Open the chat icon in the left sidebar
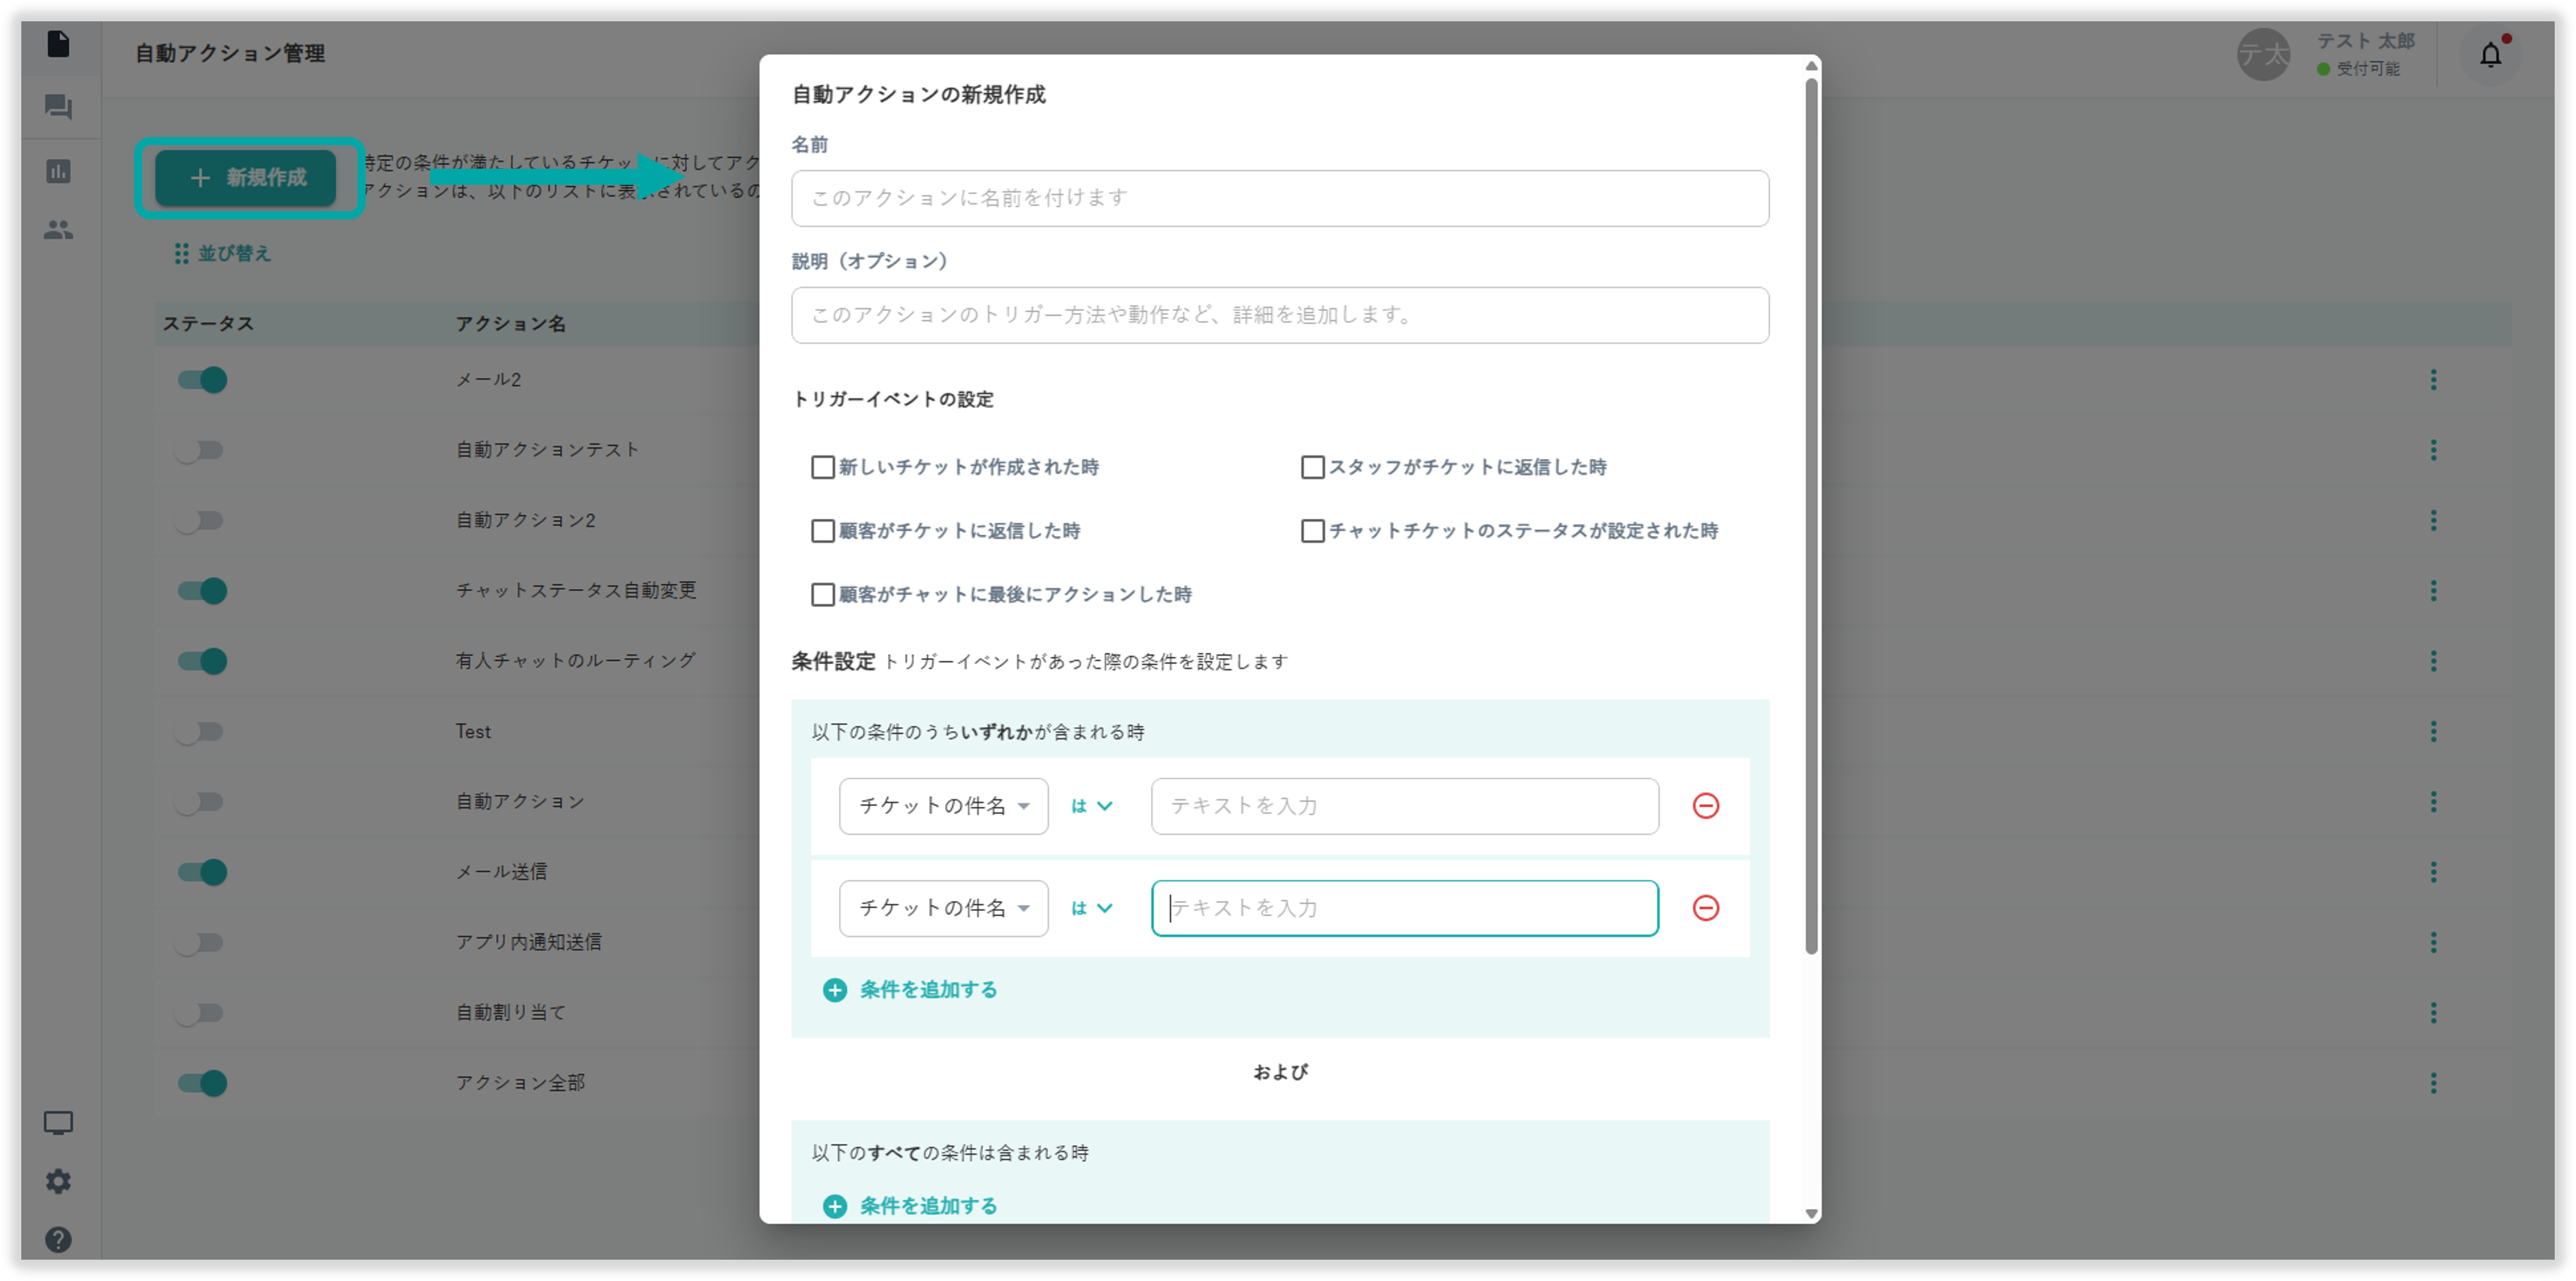Image resolution: width=2576 pixels, height=1281 pixels. [58, 106]
